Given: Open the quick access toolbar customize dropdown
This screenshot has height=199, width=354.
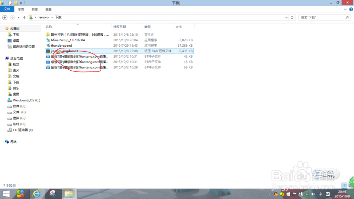Looking at the screenshot, I should [21, 3].
